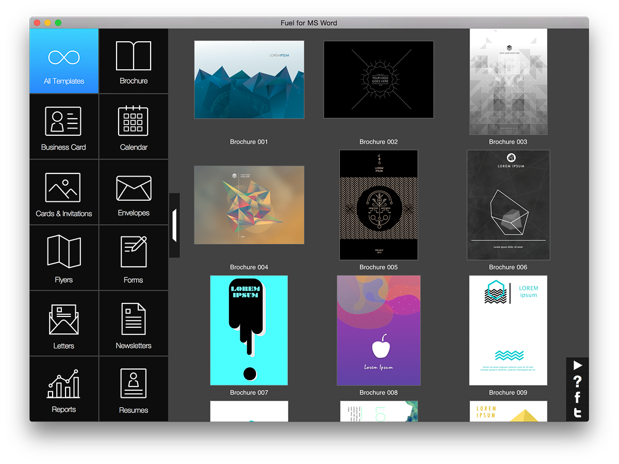
Task: Open the Forms pencil-and-paper icon
Action: [134, 252]
